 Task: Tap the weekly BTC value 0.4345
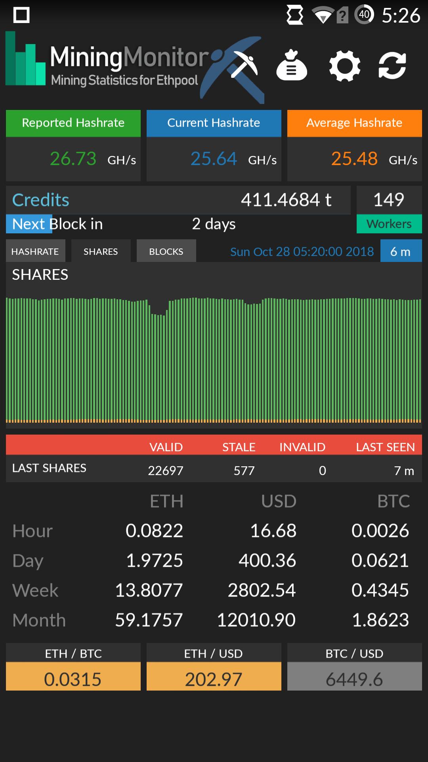click(380, 590)
